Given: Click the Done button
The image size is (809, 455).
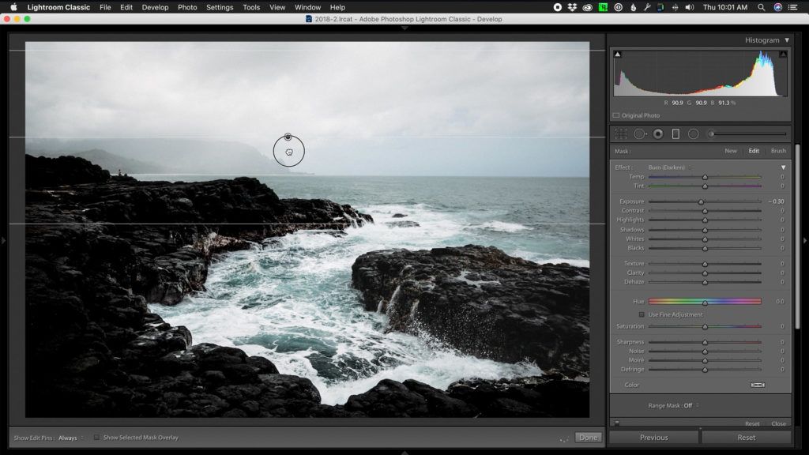Looking at the screenshot, I should 588,436.
